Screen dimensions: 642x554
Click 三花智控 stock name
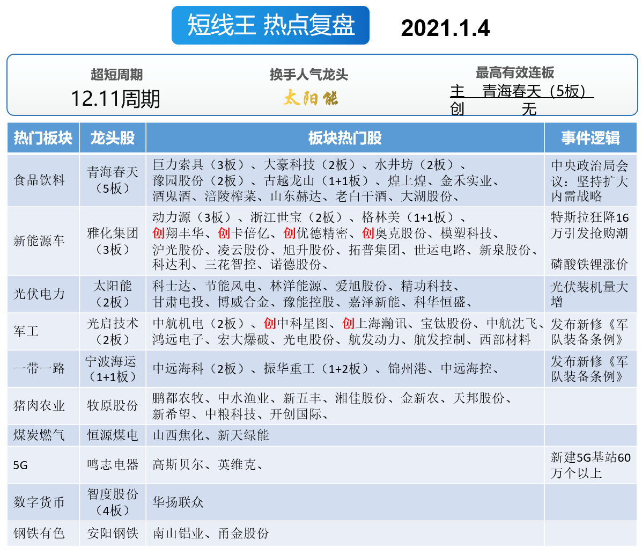pos(231,264)
